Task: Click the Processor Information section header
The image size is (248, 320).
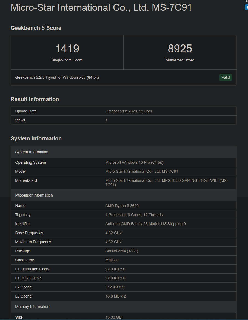Action: coord(124,195)
